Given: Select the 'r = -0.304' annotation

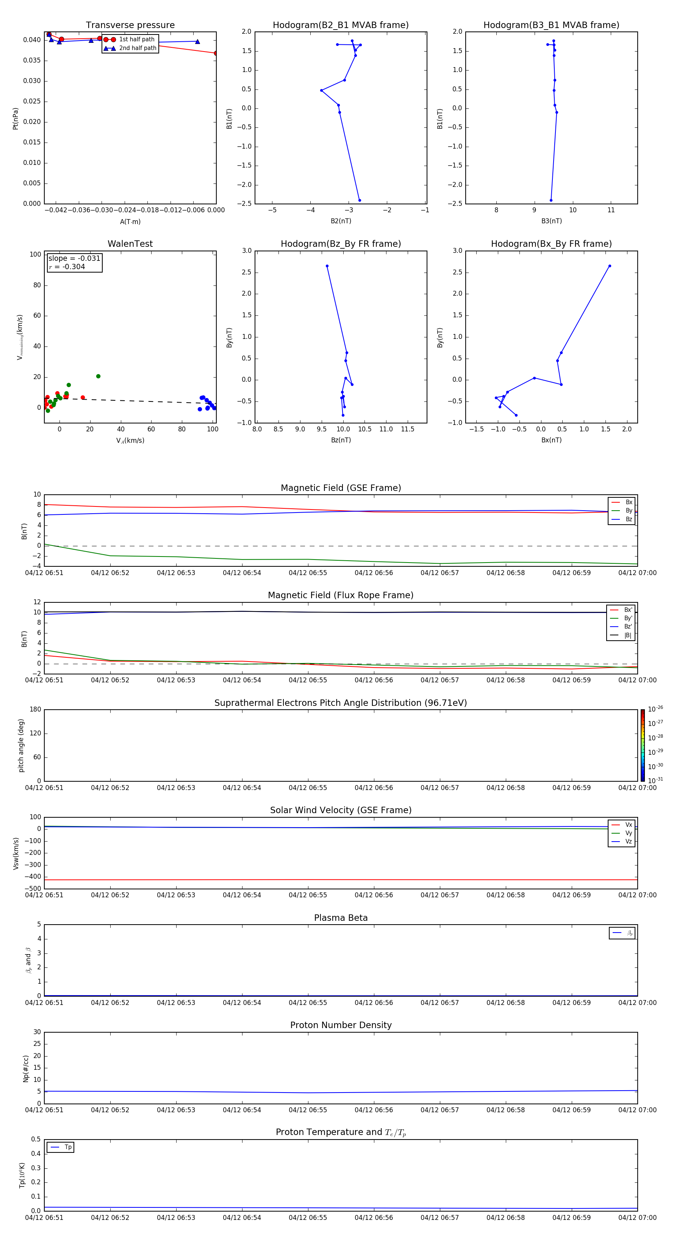Looking at the screenshot, I should click(x=67, y=267).
